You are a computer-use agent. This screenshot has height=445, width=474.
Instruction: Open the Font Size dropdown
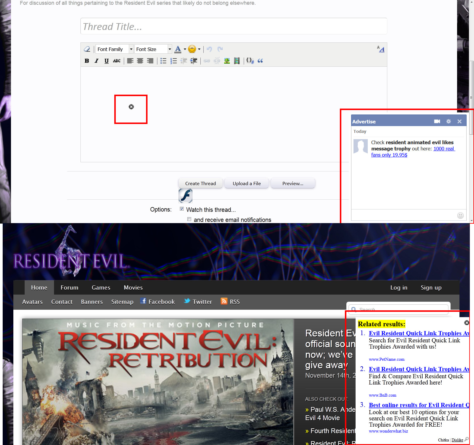(153, 49)
